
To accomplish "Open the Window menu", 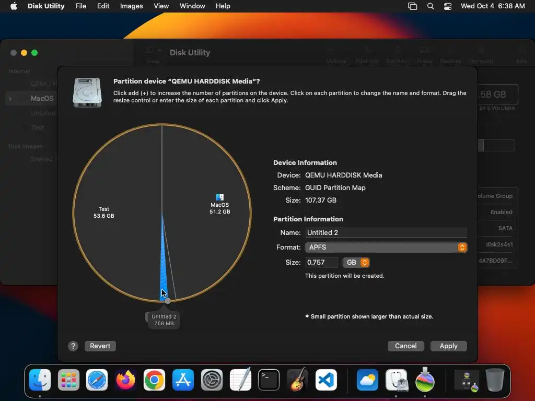I will 192,6.
